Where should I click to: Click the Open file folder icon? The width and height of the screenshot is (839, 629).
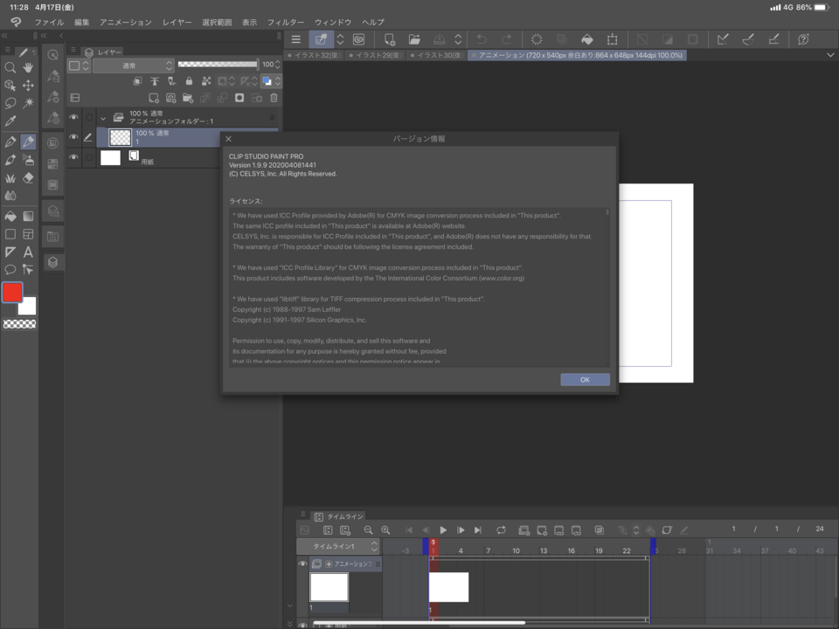(414, 39)
